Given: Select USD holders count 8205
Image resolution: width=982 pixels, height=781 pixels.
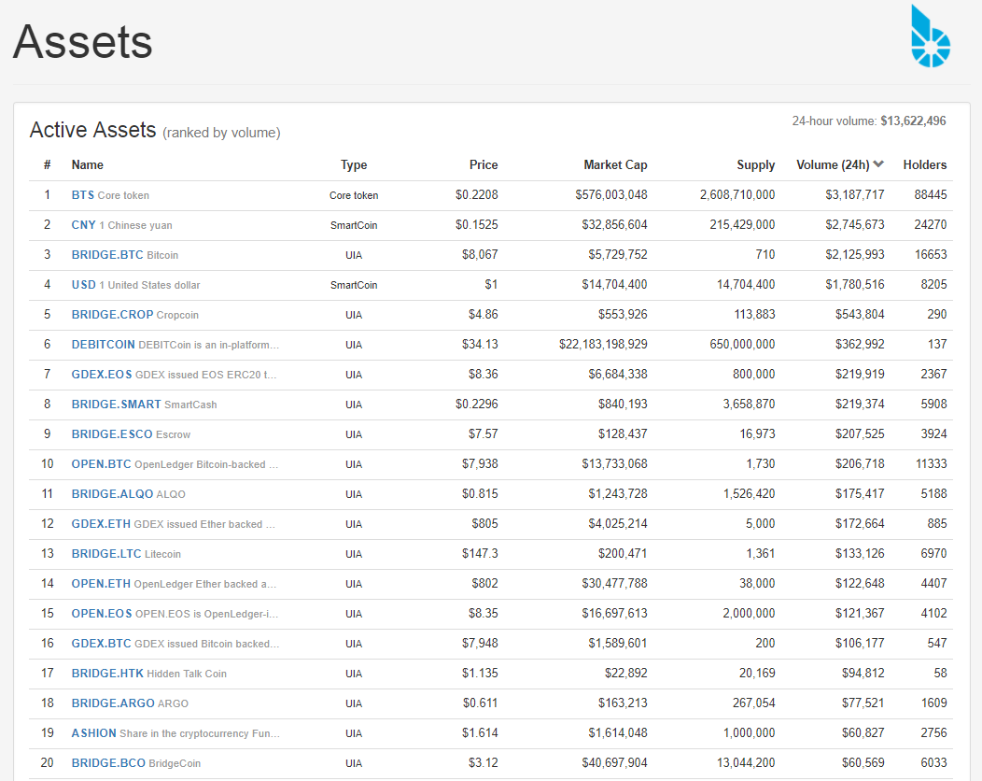Looking at the screenshot, I should [x=933, y=285].
